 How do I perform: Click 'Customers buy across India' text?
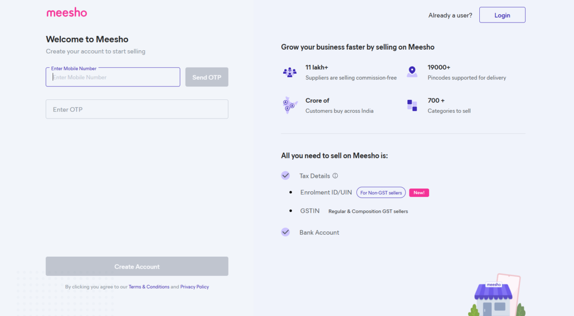click(x=340, y=111)
